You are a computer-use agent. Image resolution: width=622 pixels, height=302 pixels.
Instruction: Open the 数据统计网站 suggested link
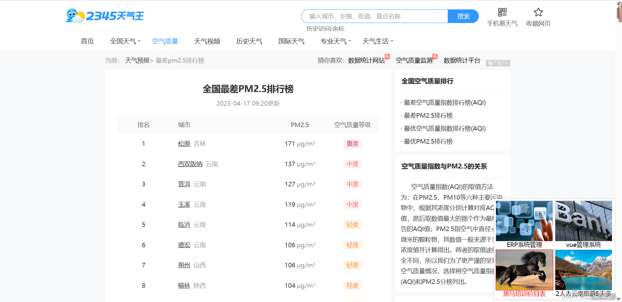[366, 60]
